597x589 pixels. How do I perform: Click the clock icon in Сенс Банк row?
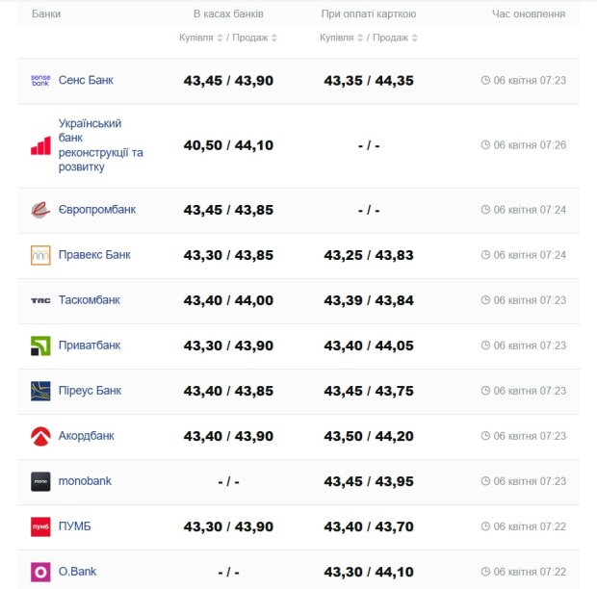click(x=485, y=81)
